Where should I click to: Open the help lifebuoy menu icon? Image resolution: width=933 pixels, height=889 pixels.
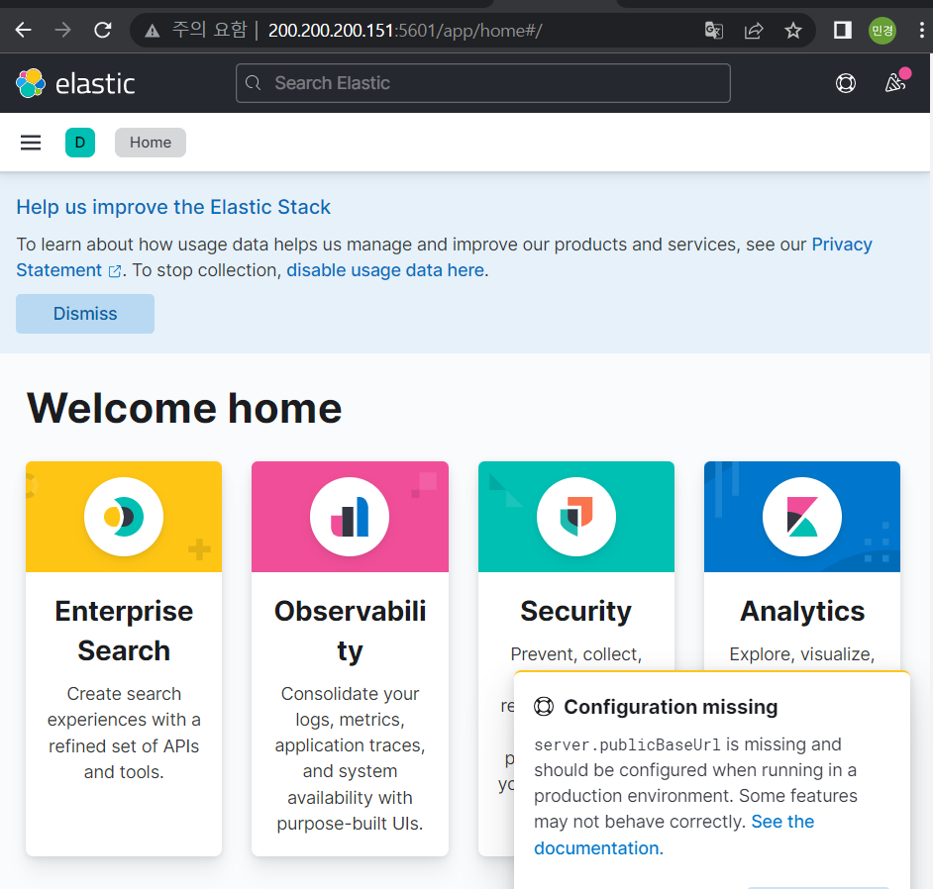click(x=846, y=83)
